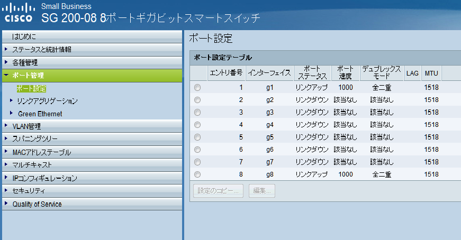
Task: Open 各種管理 menu
Action: 92,62
